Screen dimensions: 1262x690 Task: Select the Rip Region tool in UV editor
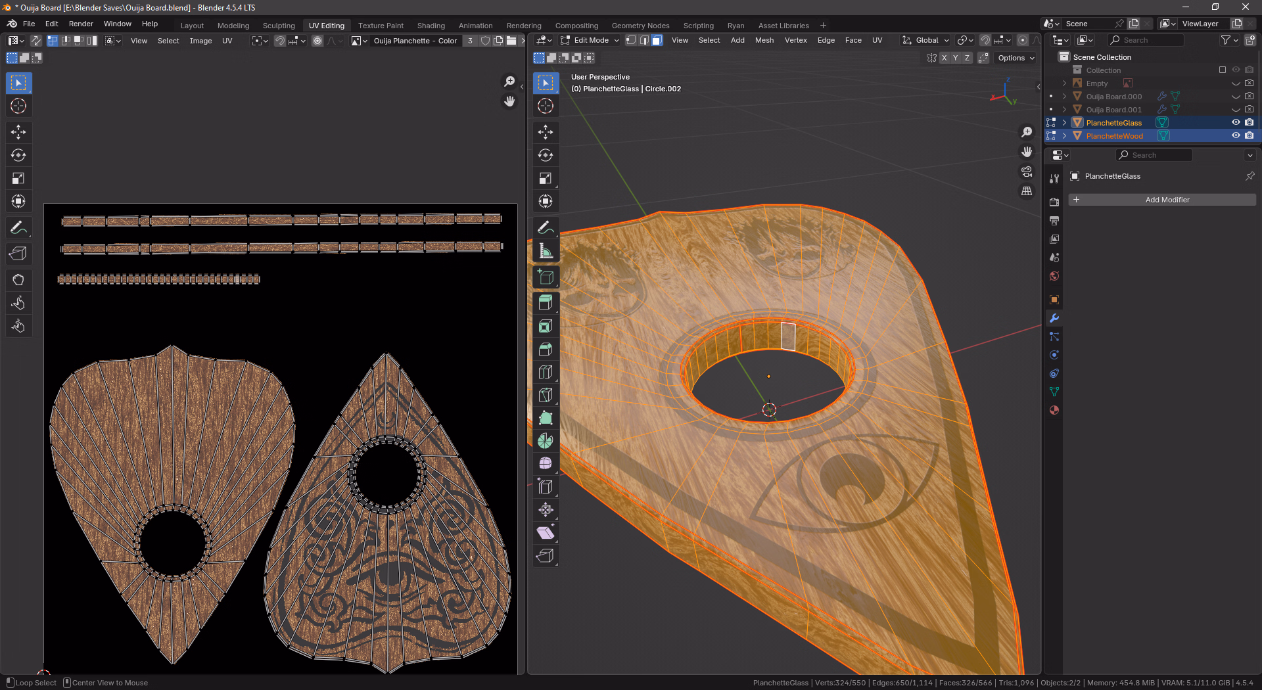click(18, 254)
